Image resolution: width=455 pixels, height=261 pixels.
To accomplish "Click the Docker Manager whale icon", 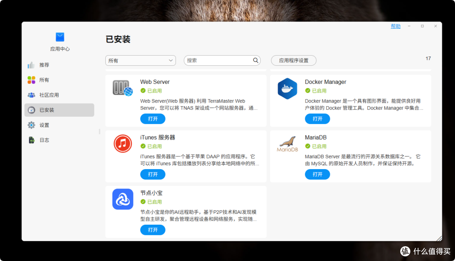I will [287, 89].
